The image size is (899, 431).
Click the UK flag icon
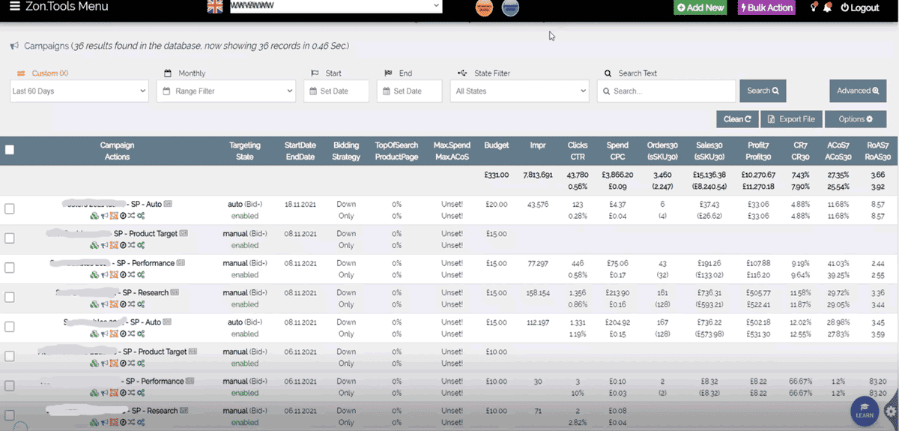(x=215, y=7)
